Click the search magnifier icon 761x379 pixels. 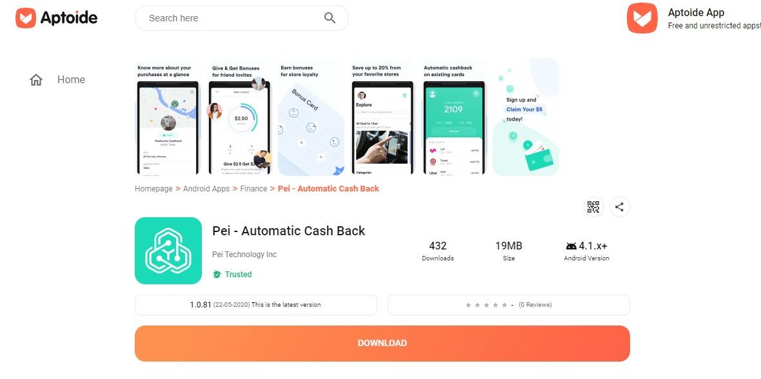(330, 18)
